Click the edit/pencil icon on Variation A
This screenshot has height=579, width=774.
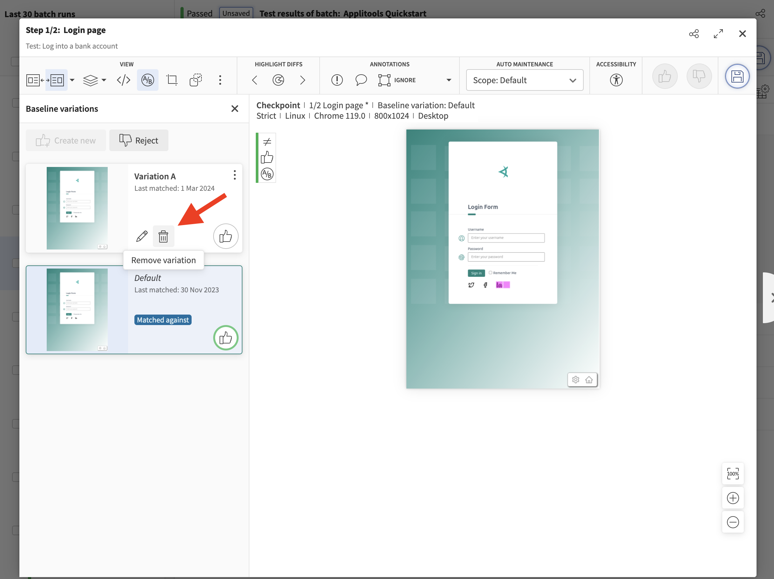click(142, 236)
